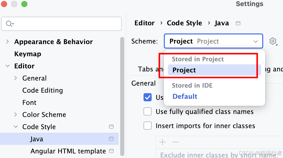This screenshot has width=283, height=158.
Task: Click project icon beside Angular HTML template
Action: tap(111, 151)
